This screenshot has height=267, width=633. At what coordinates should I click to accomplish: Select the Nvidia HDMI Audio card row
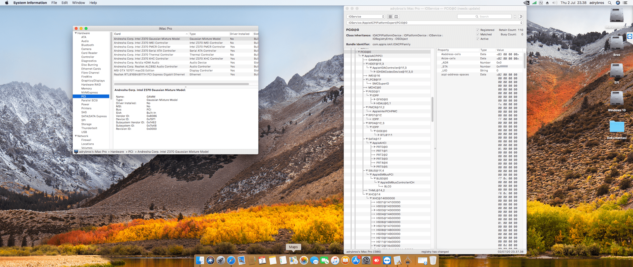point(186,63)
